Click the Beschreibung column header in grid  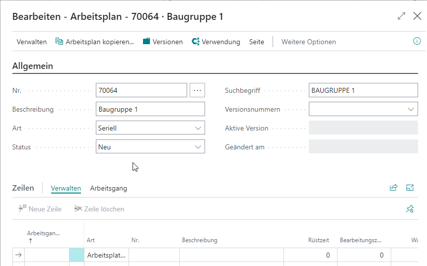[200, 240]
